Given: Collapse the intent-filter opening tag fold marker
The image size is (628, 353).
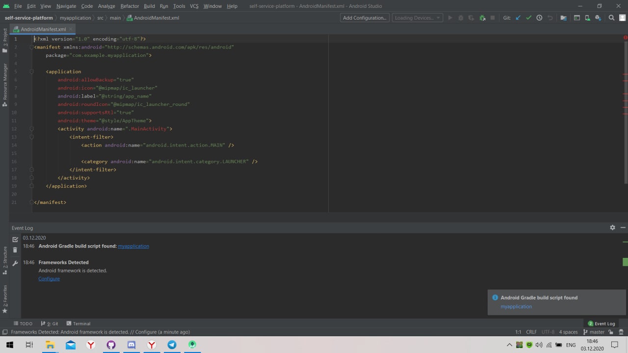Looking at the screenshot, I should [31, 137].
